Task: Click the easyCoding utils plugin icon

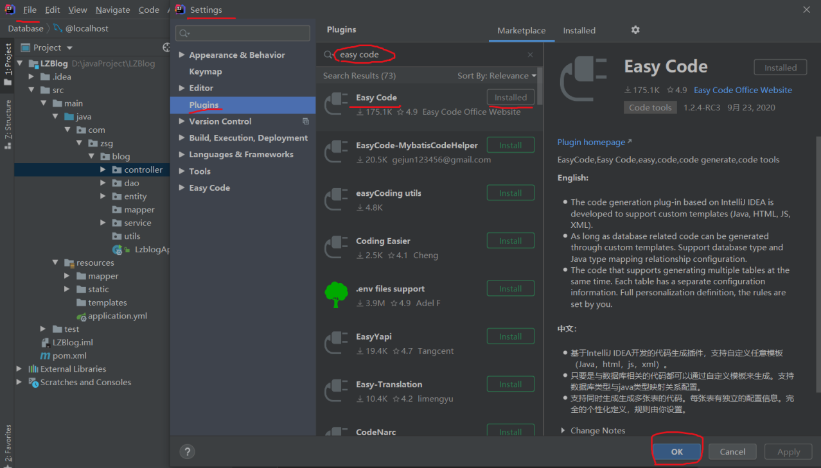Action: coord(336,200)
